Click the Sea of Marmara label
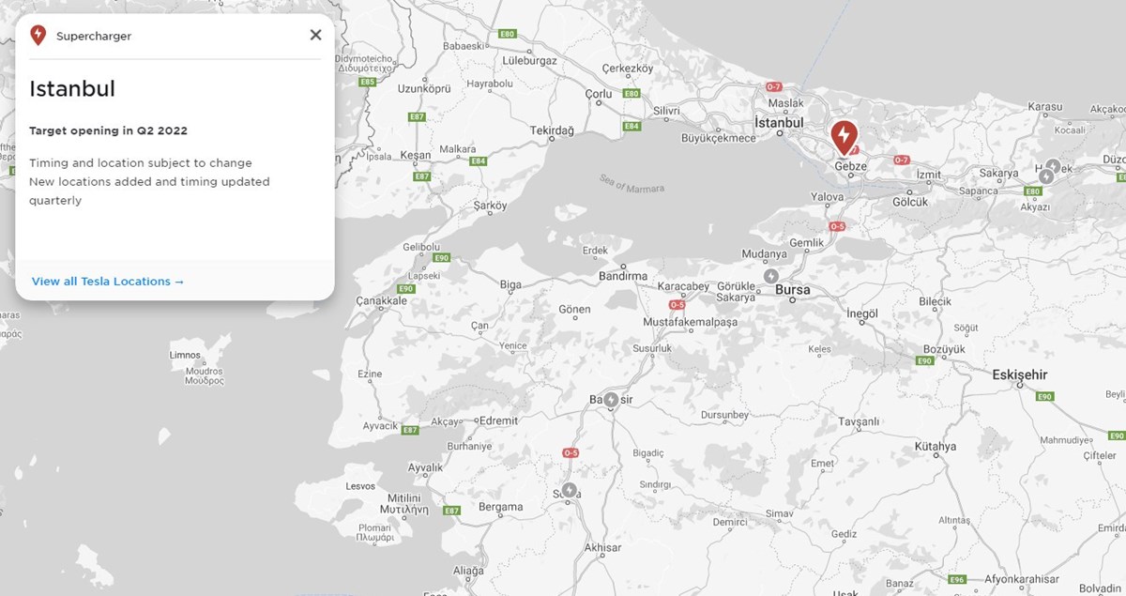The image size is (1126, 596). pyautogui.click(x=631, y=183)
